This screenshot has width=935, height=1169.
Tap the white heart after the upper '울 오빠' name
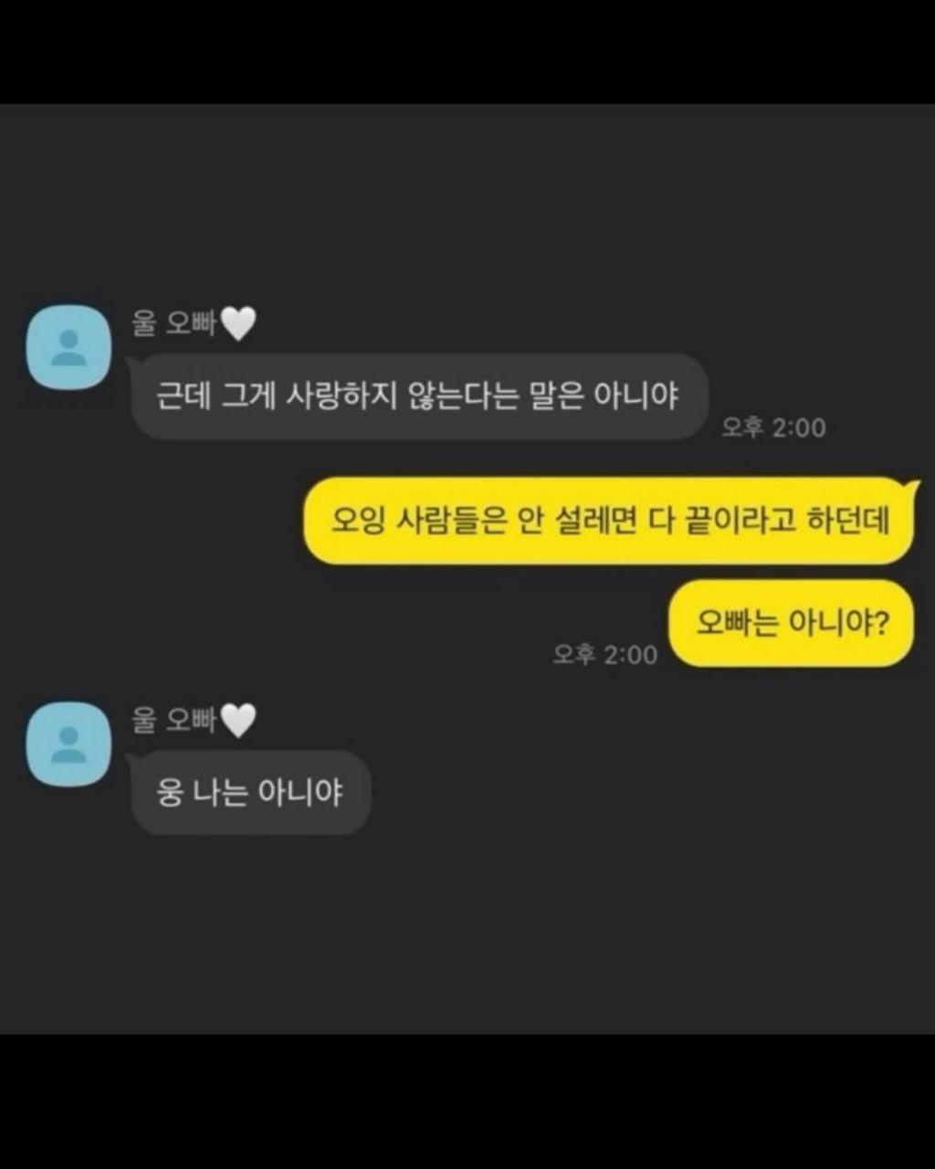[x=239, y=324]
